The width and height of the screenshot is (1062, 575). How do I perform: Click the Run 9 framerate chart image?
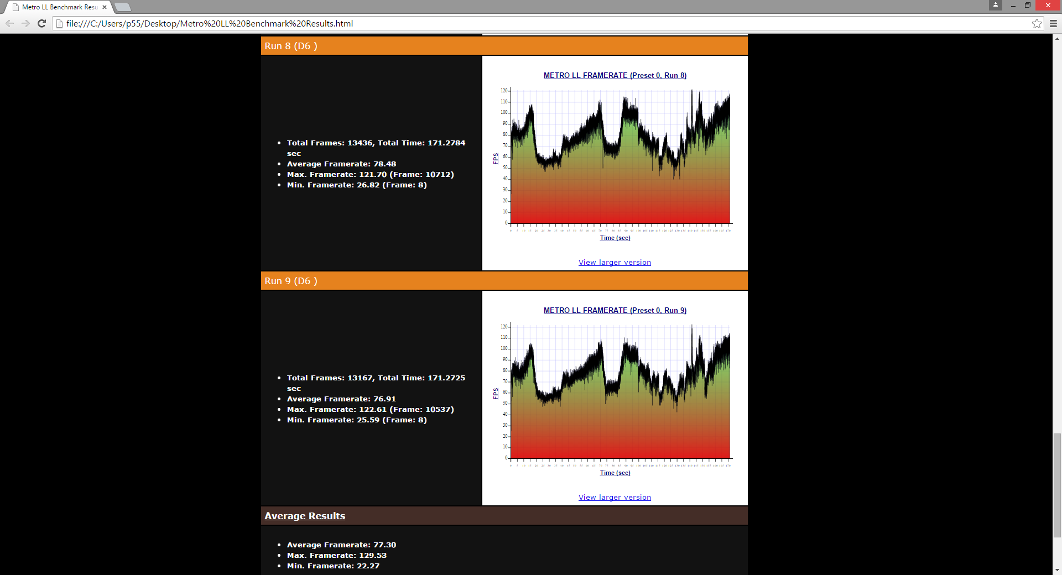point(615,392)
